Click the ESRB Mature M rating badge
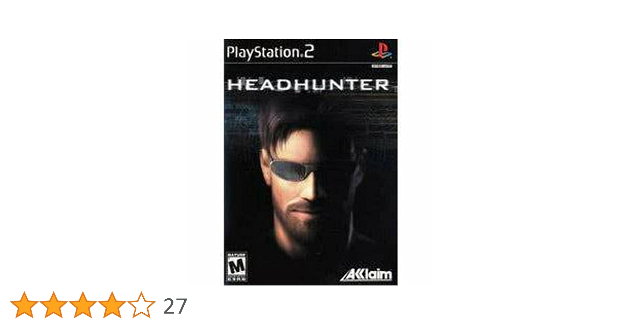 (236, 267)
